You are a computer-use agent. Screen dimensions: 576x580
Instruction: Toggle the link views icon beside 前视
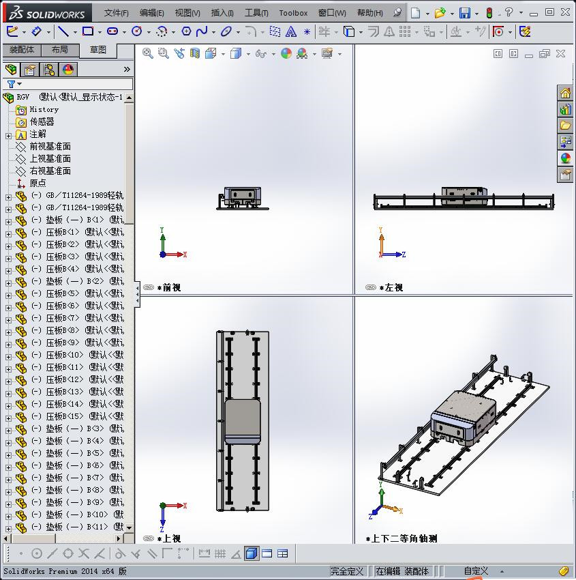(x=148, y=287)
